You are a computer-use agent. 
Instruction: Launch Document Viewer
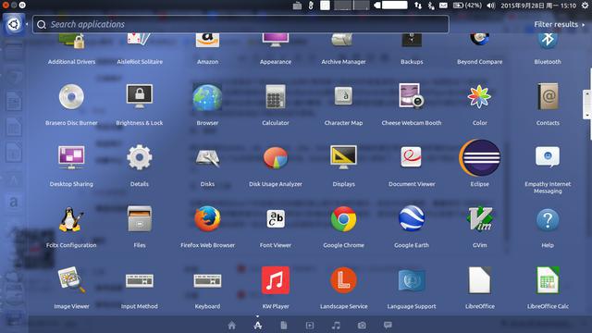[411, 157]
